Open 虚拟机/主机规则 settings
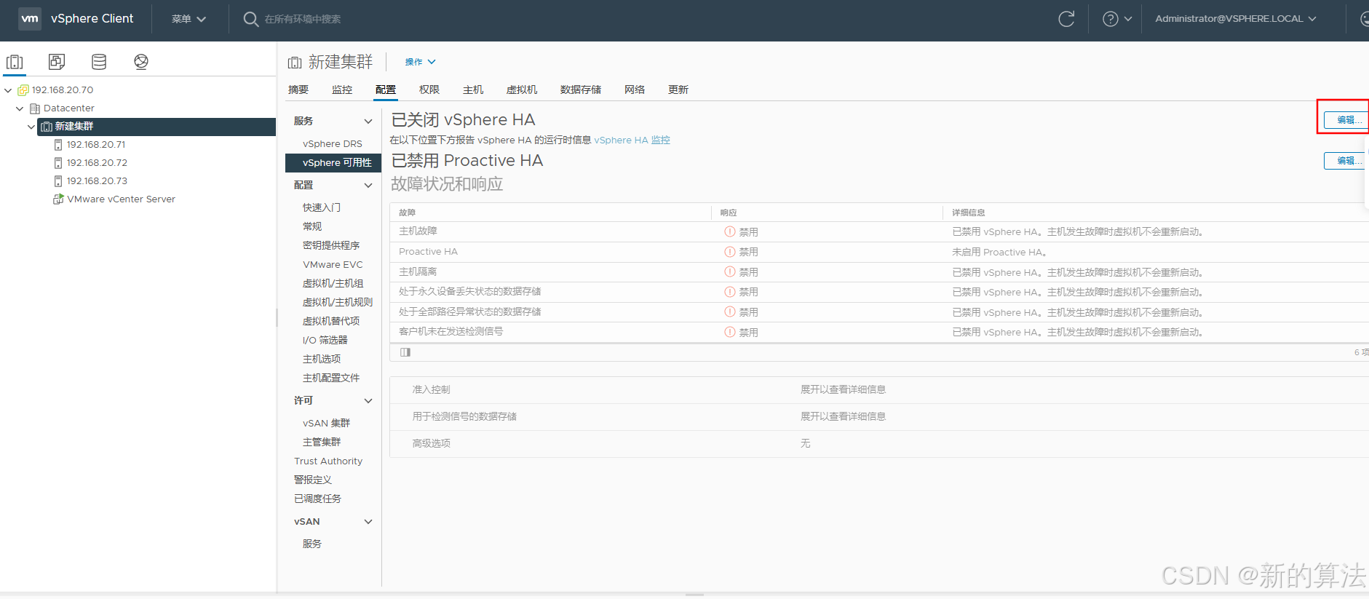The height and width of the screenshot is (599, 1369). (x=338, y=303)
